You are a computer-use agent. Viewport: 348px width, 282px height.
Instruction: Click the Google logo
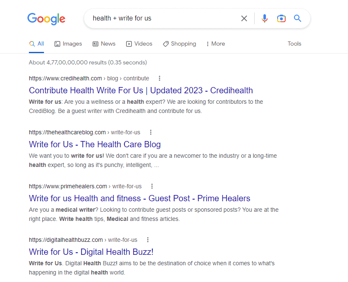click(46, 18)
